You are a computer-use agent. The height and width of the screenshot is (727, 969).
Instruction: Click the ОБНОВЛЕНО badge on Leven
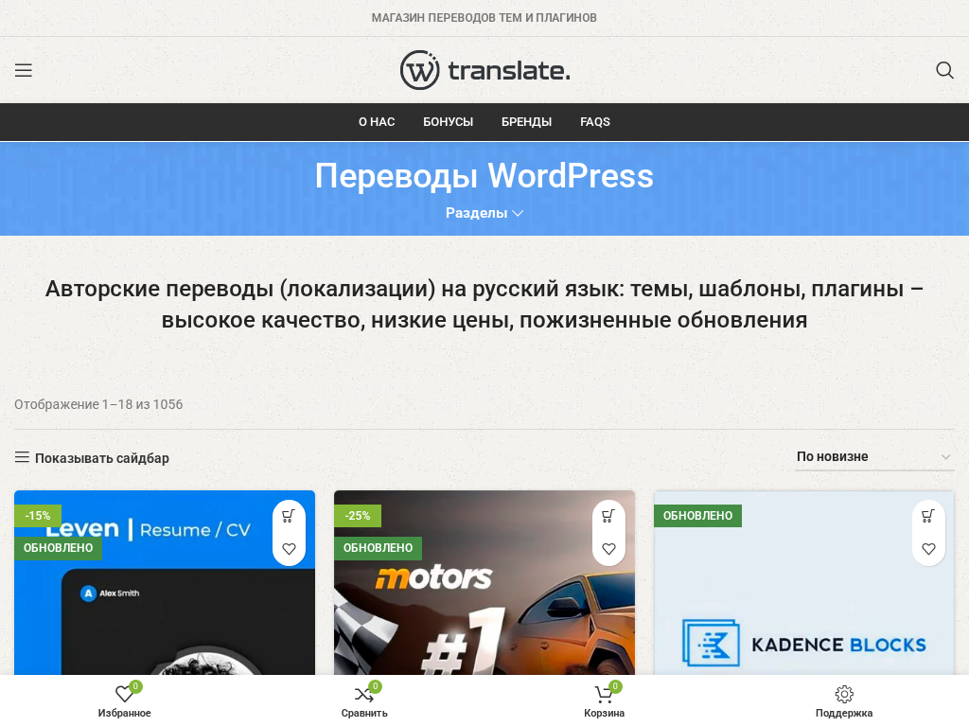(58, 548)
